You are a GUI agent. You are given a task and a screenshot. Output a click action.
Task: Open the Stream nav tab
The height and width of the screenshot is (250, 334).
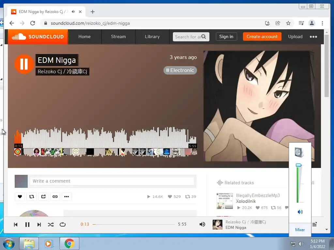pos(118,36)
